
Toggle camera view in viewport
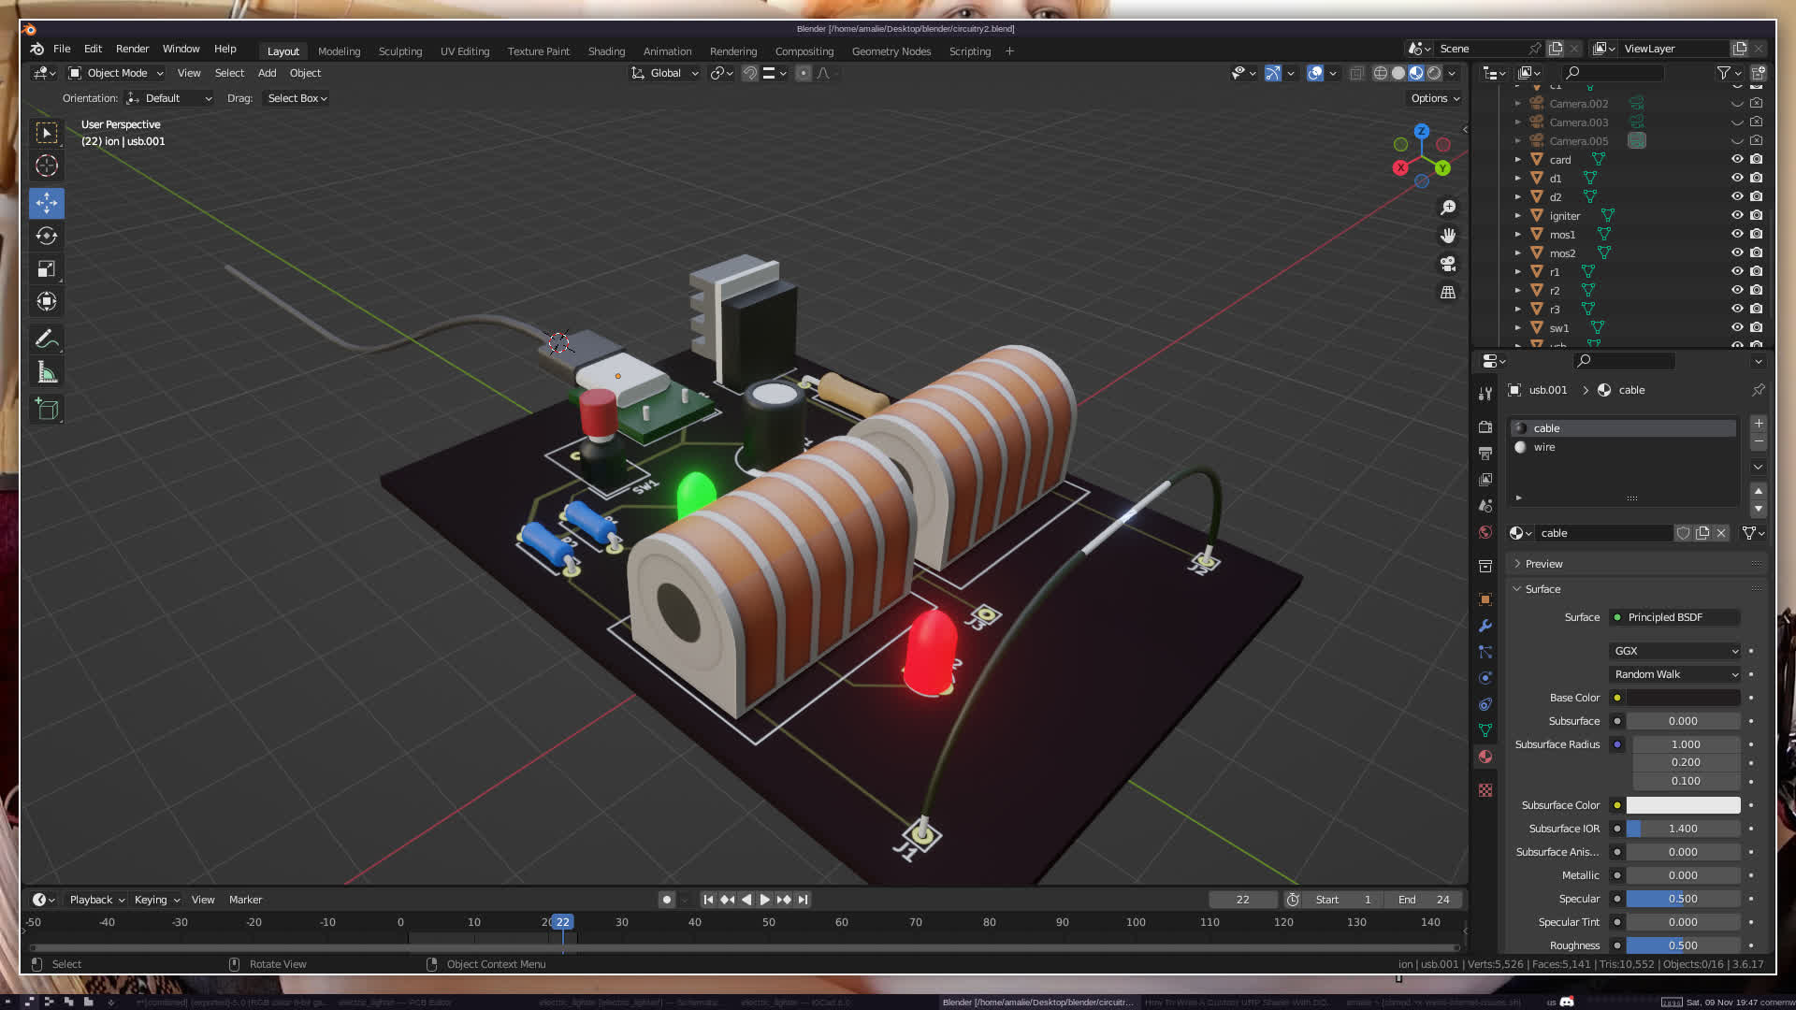[x=1448, y=264]
